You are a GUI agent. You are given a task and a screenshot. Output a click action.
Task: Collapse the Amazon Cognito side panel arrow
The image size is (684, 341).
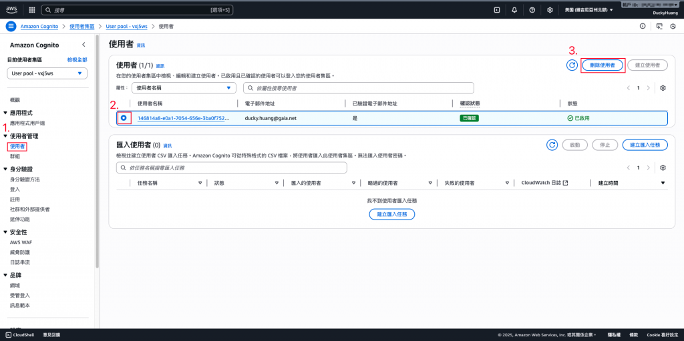click(83, 45)
